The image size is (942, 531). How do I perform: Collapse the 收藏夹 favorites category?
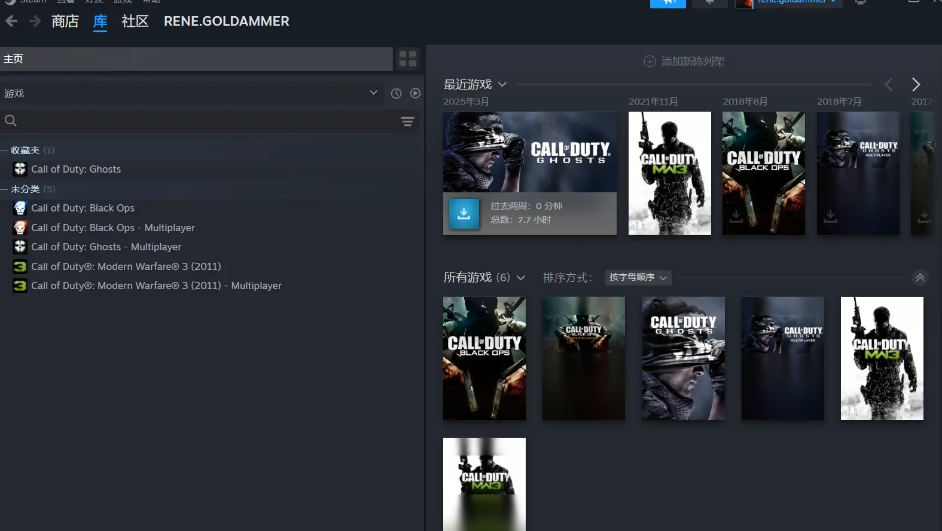(x=4, y=151)
